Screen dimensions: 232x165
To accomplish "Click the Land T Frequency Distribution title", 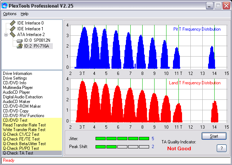I will [x=195, y=83].
